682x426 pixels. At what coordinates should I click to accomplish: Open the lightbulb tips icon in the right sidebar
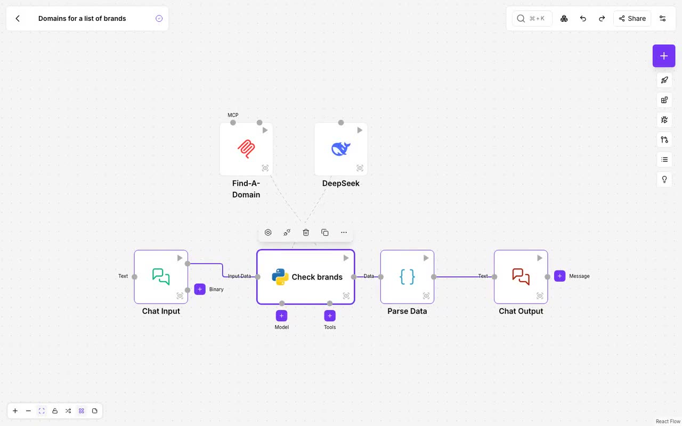664,179
